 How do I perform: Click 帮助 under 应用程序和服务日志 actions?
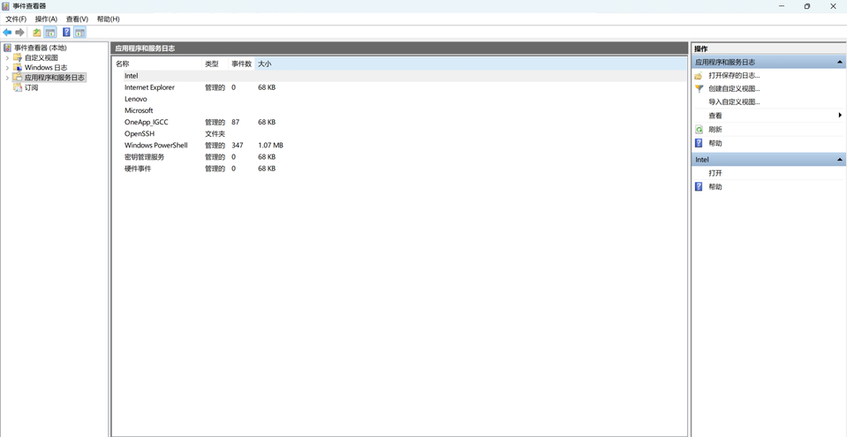pyautogui.click(x=715, y=143)
